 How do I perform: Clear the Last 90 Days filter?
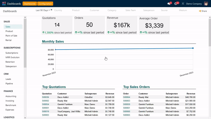51,10
